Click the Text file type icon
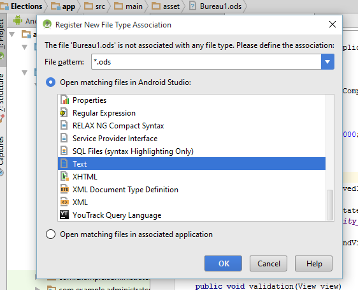The image size is (358, 290). click(64, 164)
